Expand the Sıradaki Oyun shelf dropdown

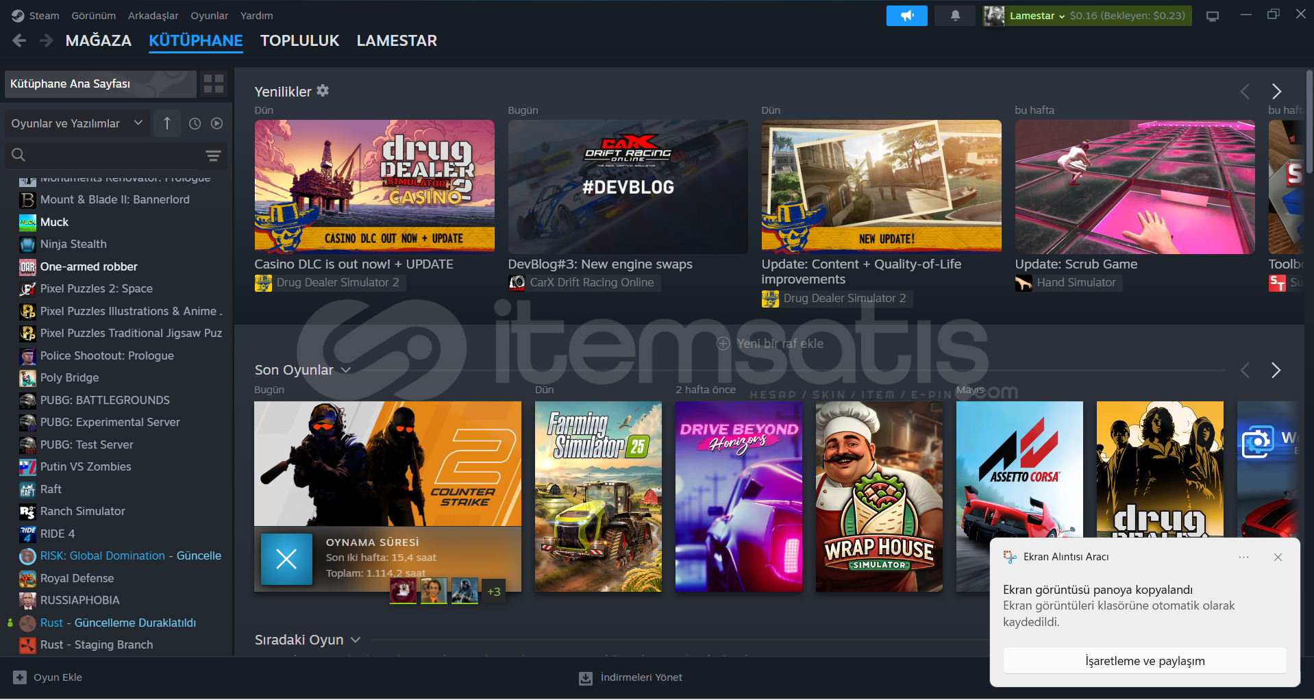tap(356, 640)
